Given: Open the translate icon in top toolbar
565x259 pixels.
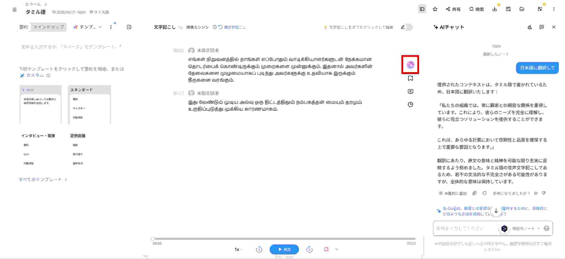Looking at the screenshot, I should [x=540, y=9].
